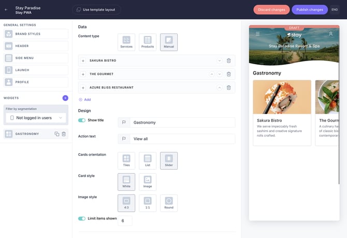Open the Header settings
347x238 pixels.
(36, 46)
